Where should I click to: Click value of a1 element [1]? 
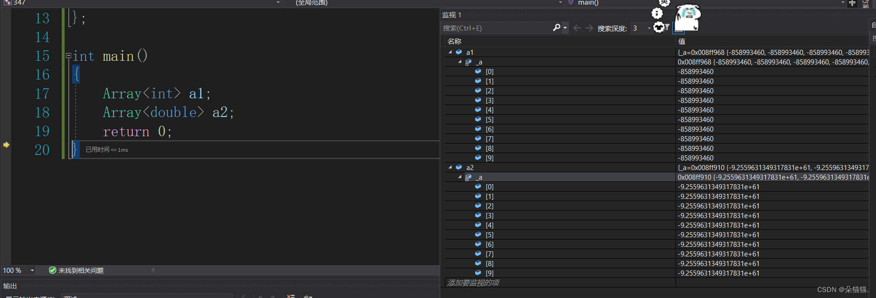pos(696,81)
